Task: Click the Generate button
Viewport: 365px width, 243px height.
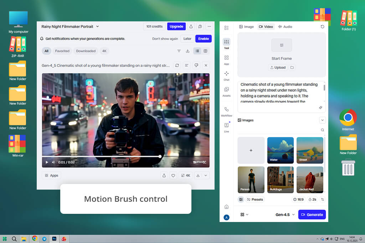Action: (x=312, y=215)
